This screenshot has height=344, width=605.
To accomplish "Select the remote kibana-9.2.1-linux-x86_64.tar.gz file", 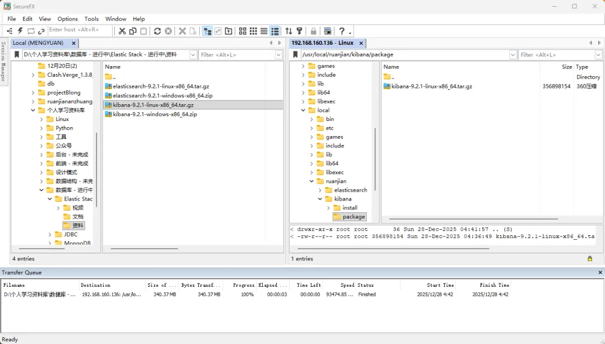I will click(x=428, y=86).
